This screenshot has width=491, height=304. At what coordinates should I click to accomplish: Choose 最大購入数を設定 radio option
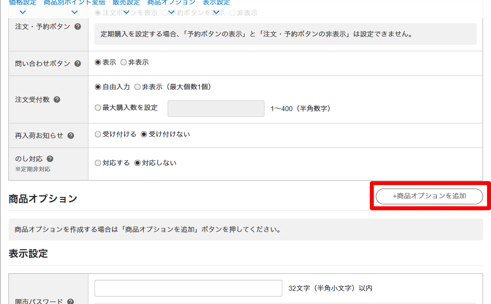(x=97, y=108)
